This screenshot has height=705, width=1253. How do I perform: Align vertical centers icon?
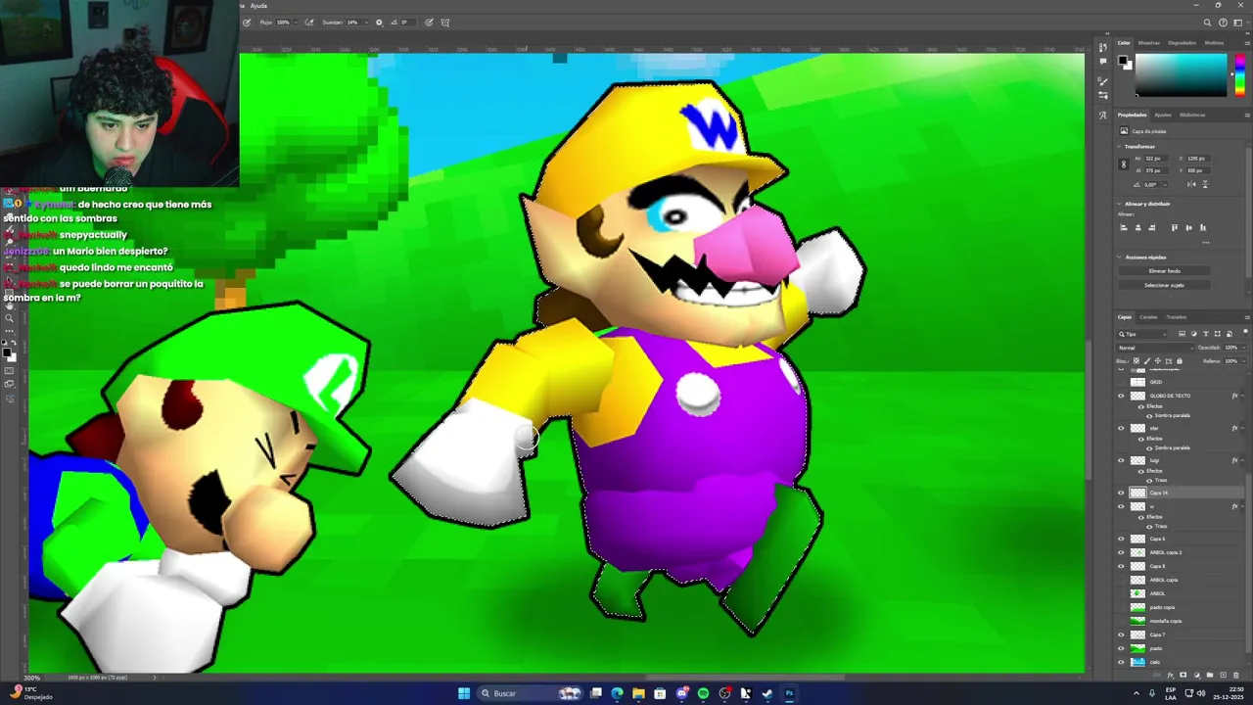[1189, 227]
